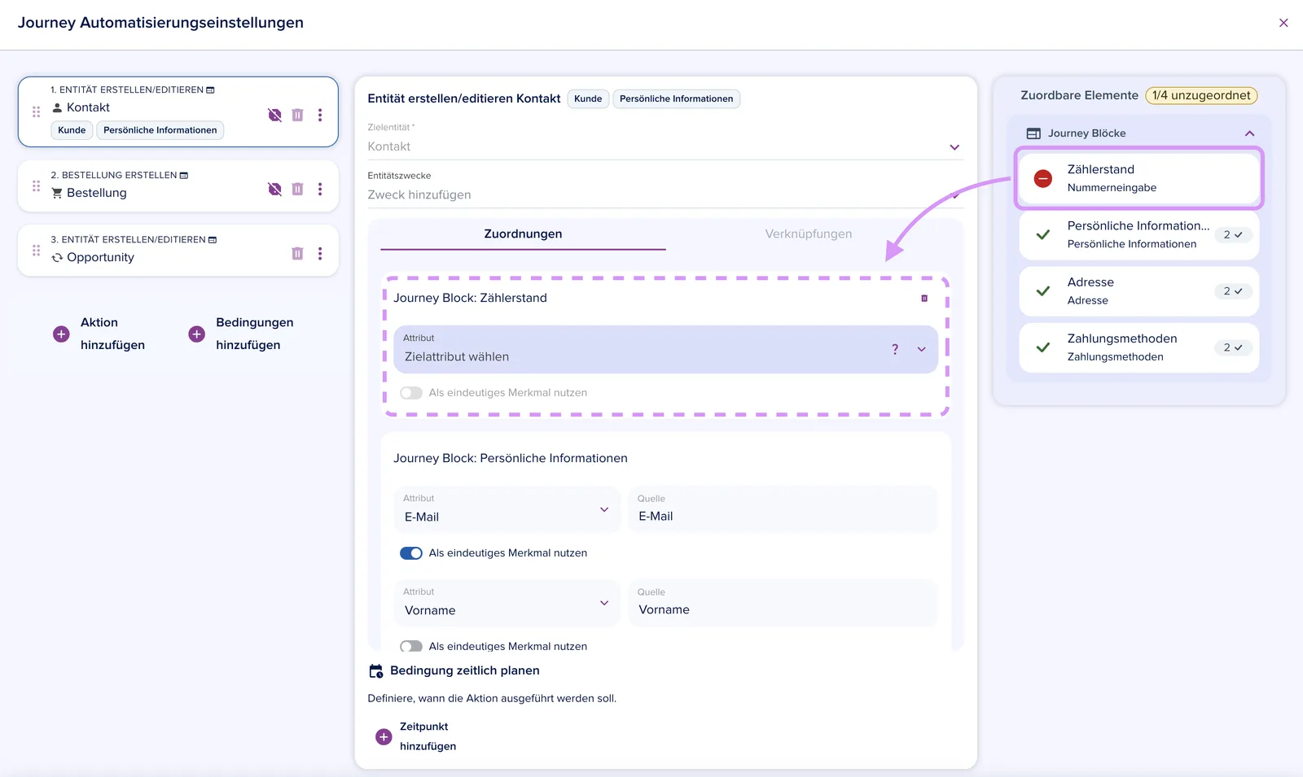This screenshot has width=1303, height=777.
Task: Close the Journey Automatisierungseinstellungen dialog
Action: pyautogui.click(x=1283, y=23)
